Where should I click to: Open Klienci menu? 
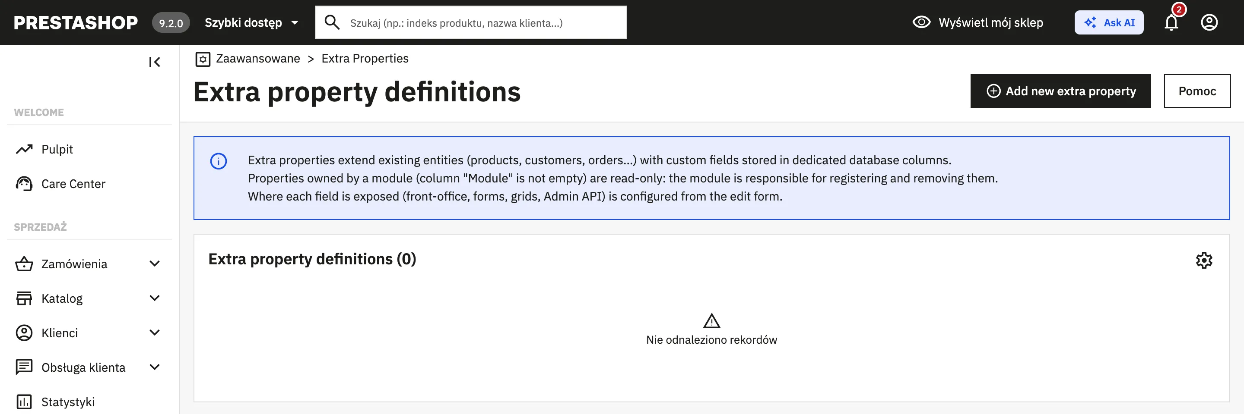pyautogui.click(x=60, y=333)
